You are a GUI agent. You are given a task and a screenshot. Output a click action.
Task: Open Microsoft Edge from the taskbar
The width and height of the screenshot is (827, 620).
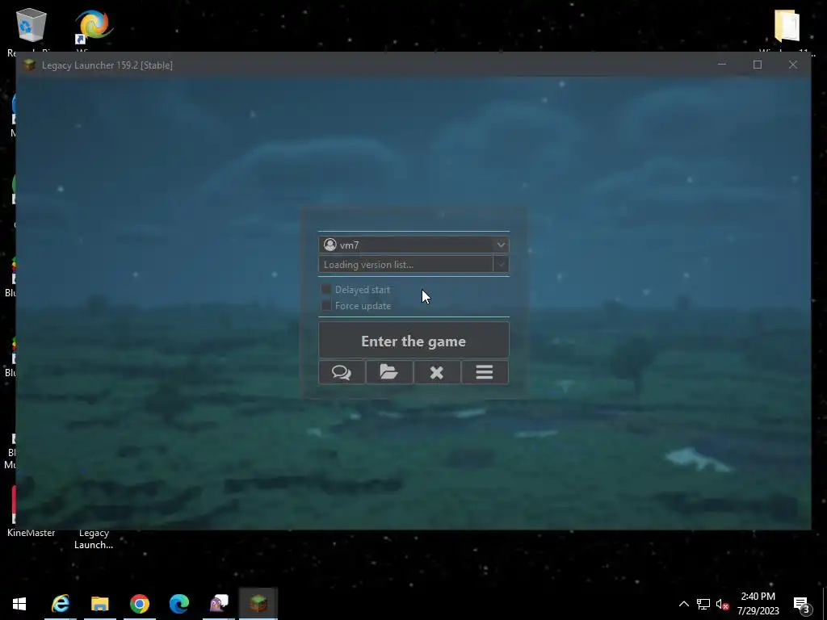[179, 603]
